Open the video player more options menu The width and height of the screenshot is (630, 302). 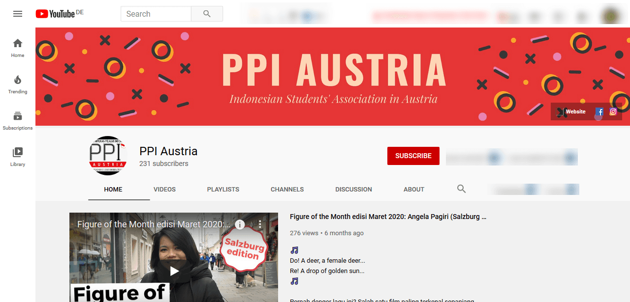(260, 224)
